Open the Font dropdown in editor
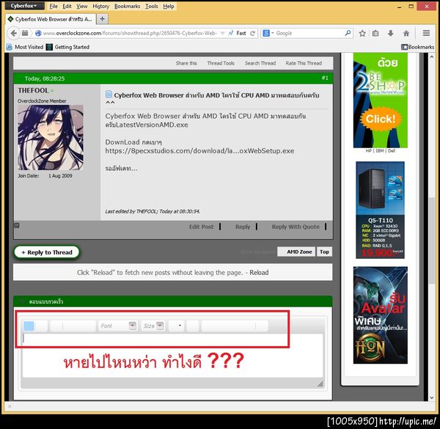The width and height of the screenshot is (440, 429). point(118,326)
